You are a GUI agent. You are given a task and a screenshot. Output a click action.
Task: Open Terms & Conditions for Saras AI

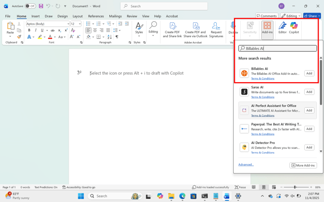coord(263,97)
